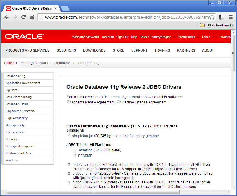Select Manageability in sidebar
Image resolution: width=237 pixels, height=196 pixels.
point(28,125)
